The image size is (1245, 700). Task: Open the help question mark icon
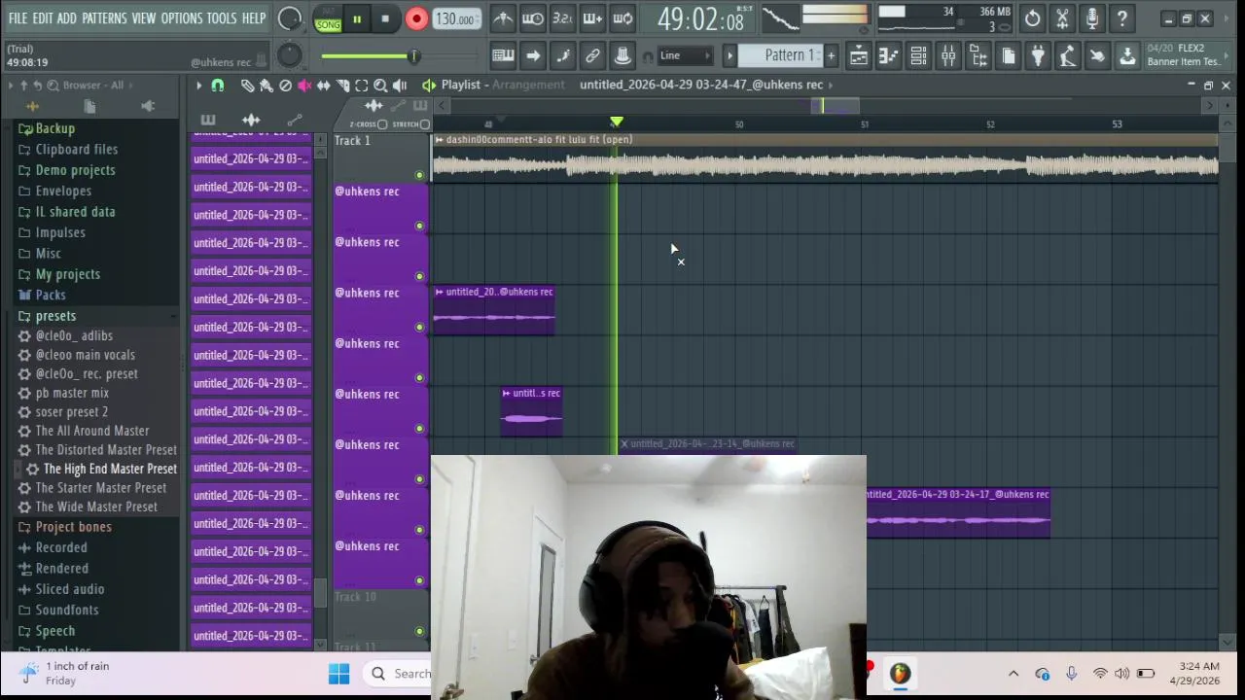coord(1122,18)
